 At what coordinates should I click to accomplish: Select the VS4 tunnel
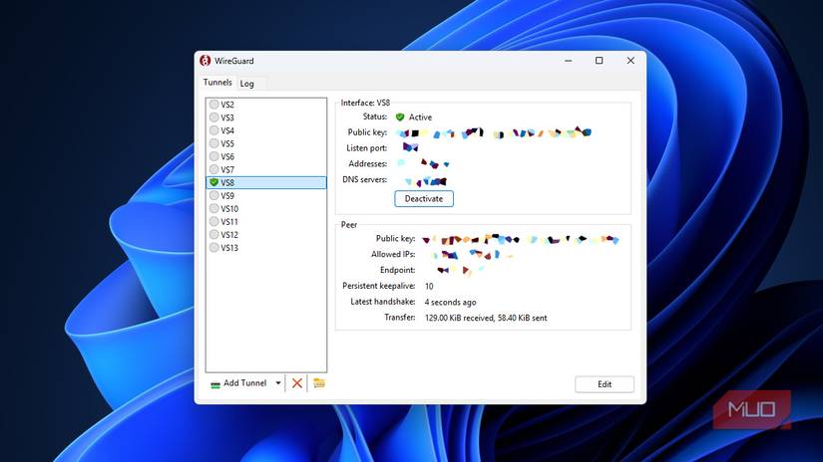pyautogui.click(x=266, y=130)
